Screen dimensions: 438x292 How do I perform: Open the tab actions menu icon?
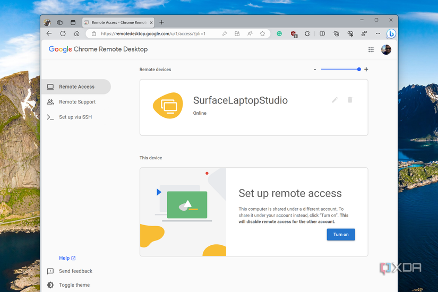[x=73, y=22]
